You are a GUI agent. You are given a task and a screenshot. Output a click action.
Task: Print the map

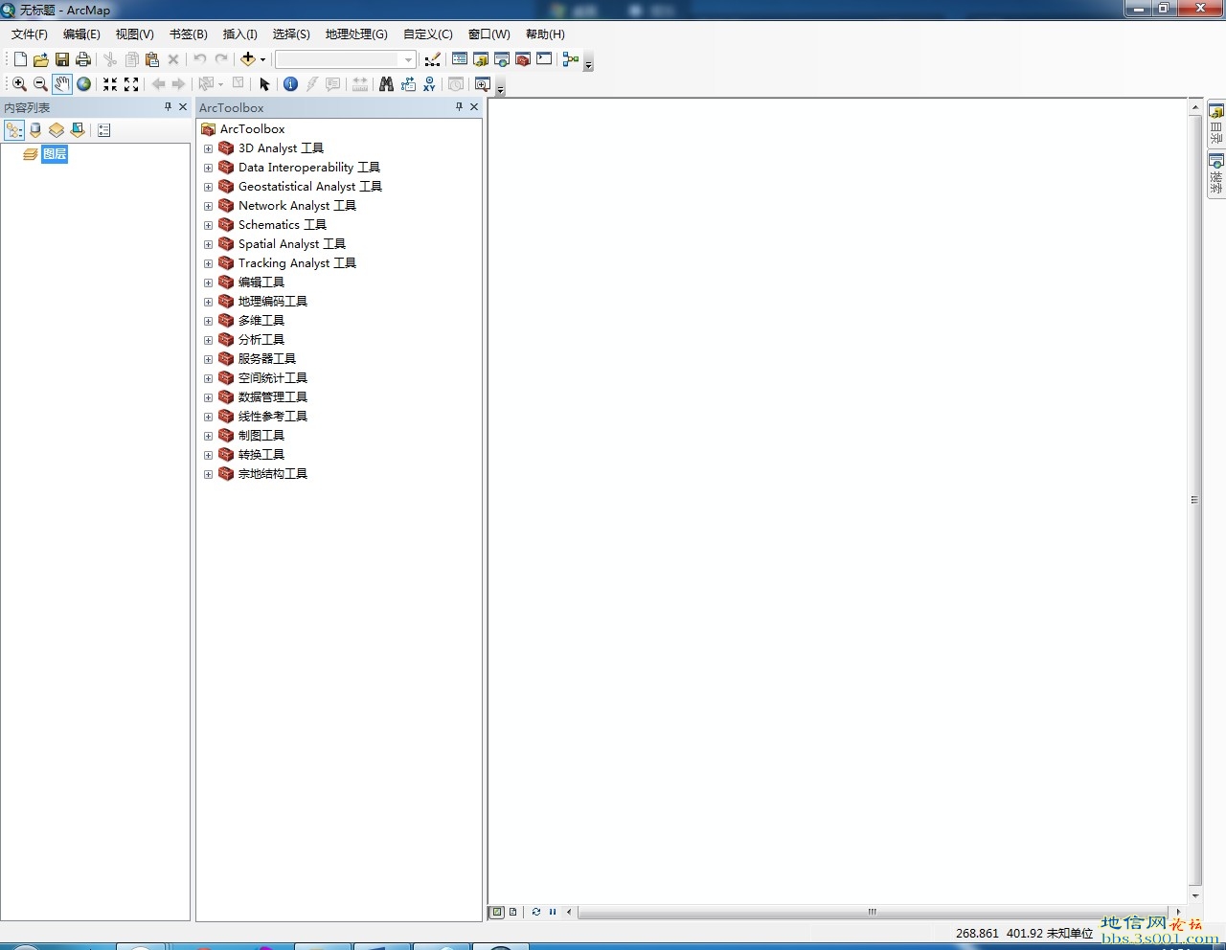pyautogui.click(x=83, y=59)
